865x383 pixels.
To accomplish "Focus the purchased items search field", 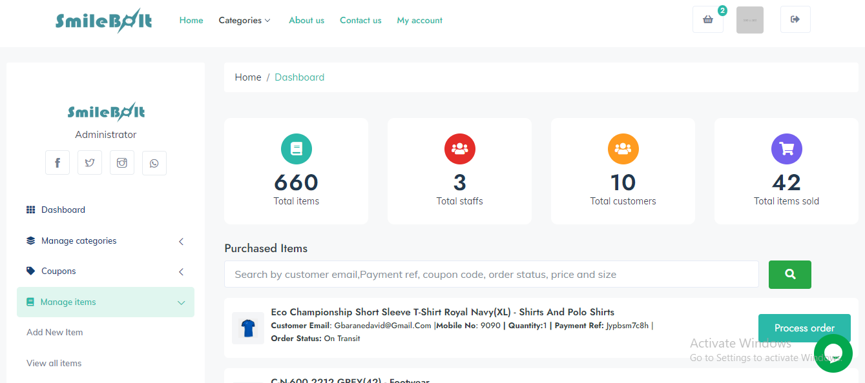I will tap(491, 275).
